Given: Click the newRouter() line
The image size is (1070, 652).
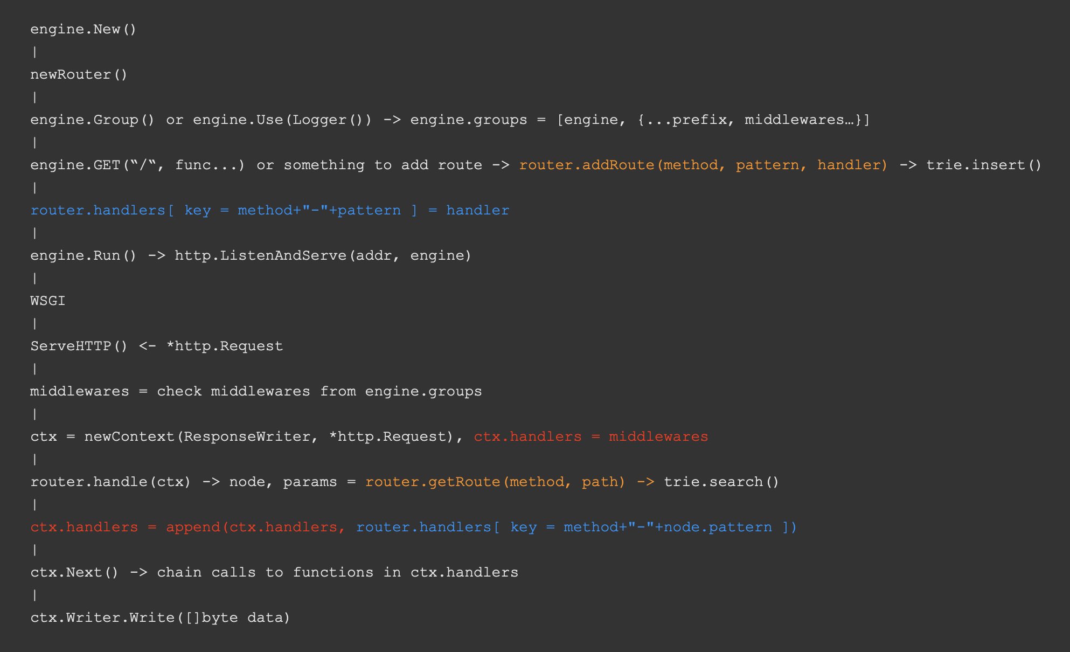Looking at the screenshot, I should [79, 74].
